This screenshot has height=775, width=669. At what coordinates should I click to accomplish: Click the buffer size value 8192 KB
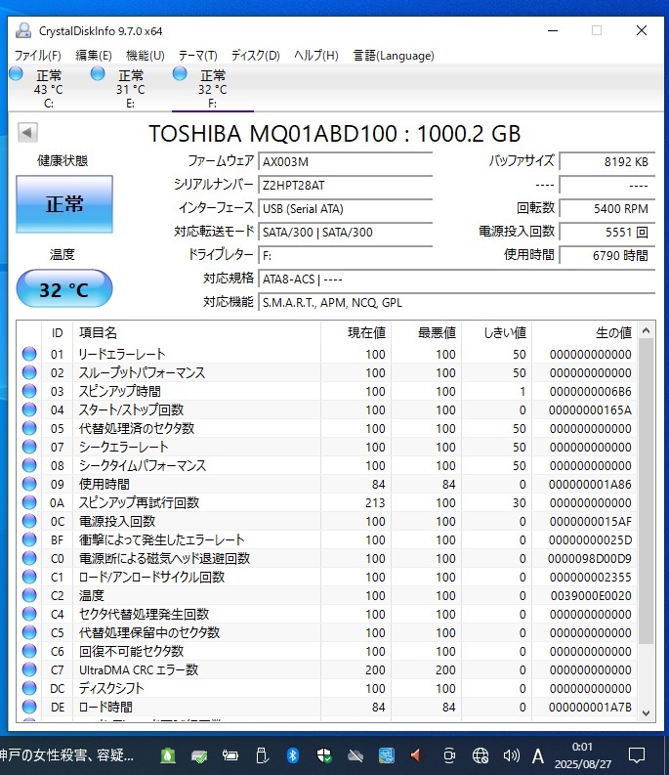coord(607,161)
